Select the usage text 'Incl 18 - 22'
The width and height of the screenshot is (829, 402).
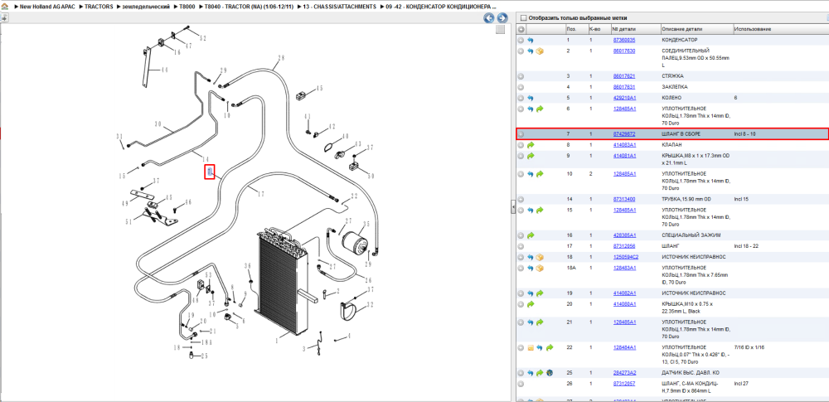point(746,246)
